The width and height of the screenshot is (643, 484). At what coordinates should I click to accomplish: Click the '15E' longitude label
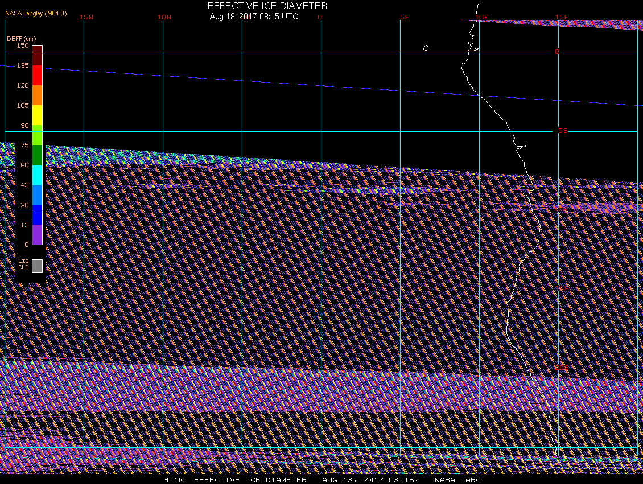click(562, 17)
